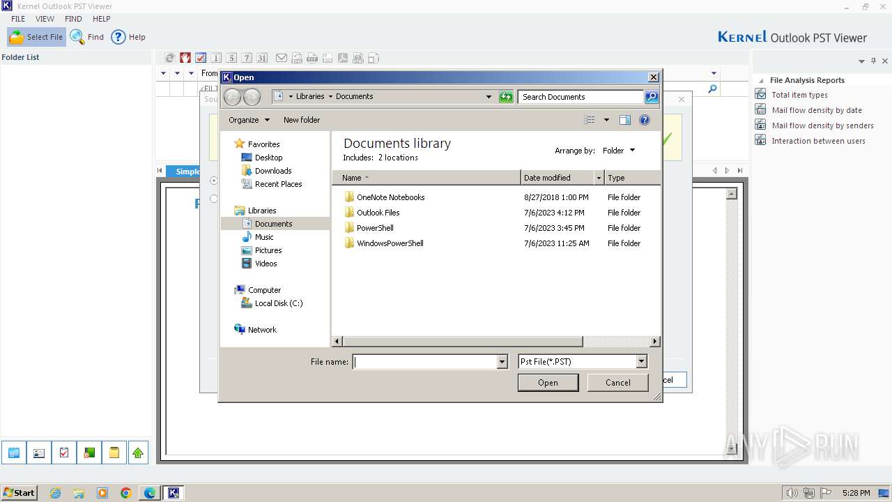
Task: Click the save as TXT icon
Action: (x=312, y=58)
